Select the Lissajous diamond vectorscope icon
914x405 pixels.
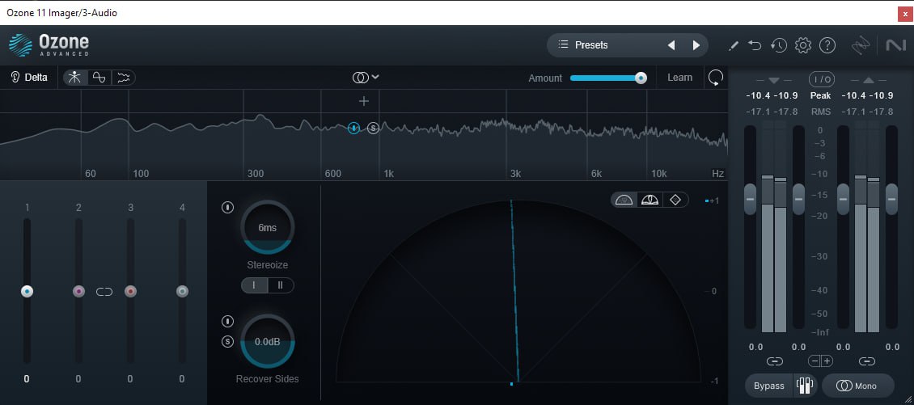pyautogui.click(x=675, y=200)
